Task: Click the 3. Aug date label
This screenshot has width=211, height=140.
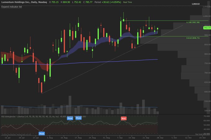Action: point(50,138)
